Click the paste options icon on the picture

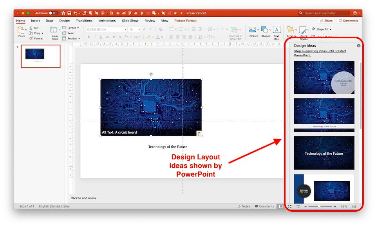pos(199,134)
